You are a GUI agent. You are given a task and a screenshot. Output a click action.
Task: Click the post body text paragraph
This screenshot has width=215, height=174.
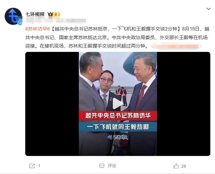tap(117, 38)
